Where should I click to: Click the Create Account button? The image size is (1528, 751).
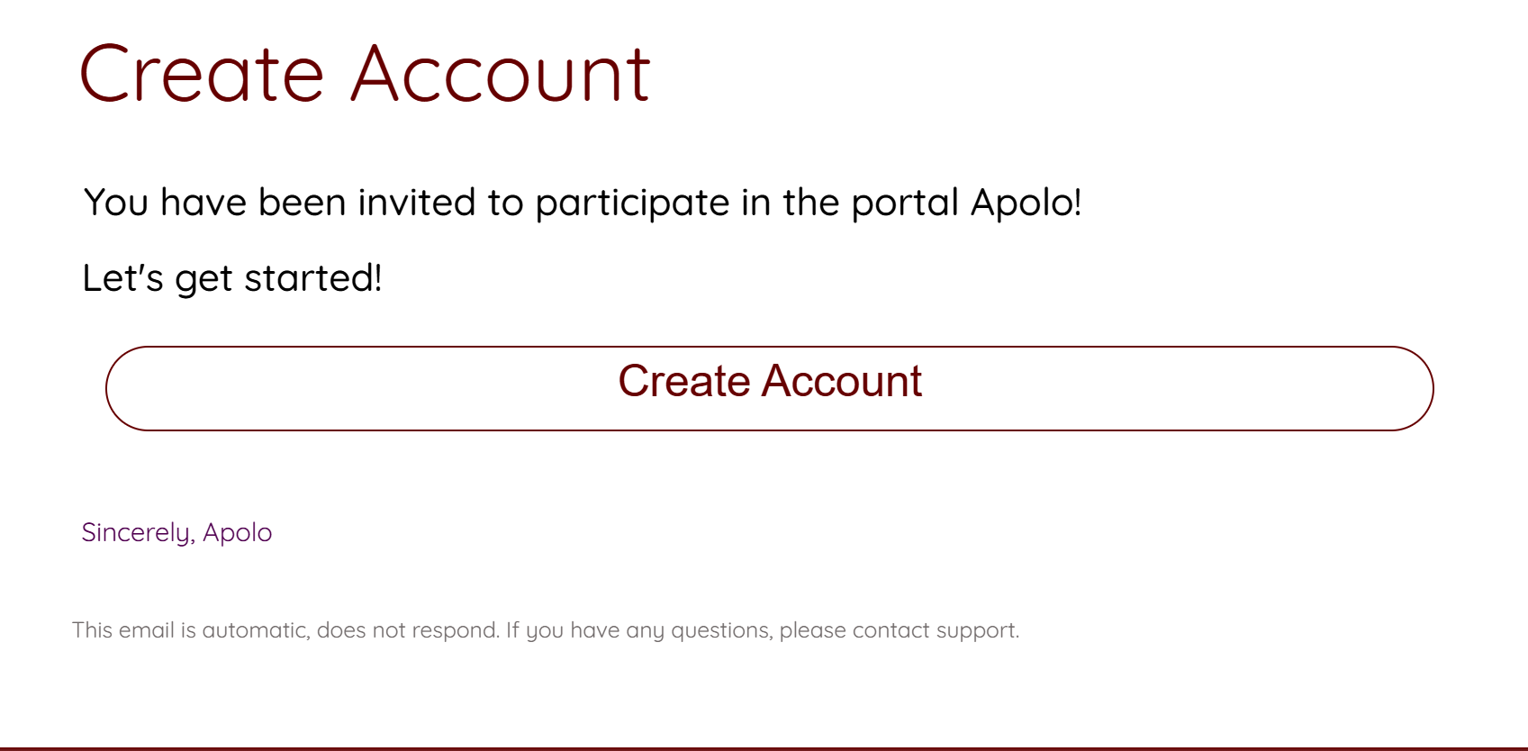769,388
